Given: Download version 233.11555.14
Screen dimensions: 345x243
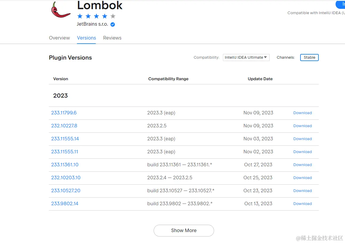Looking at the screenshot, I should 303,139.
